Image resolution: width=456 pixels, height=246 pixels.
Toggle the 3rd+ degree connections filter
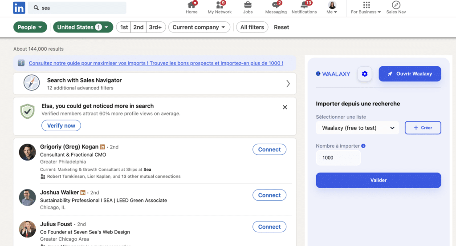tap(155, 27)
